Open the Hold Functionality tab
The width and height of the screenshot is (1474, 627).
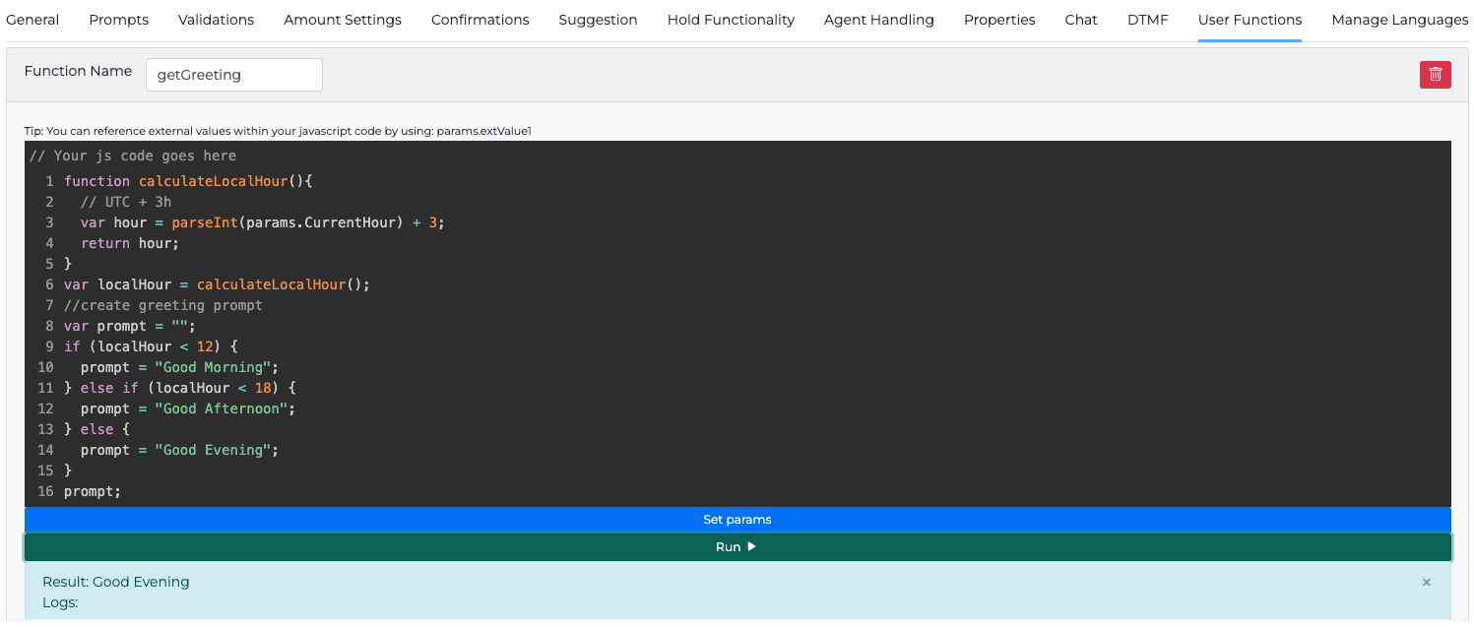point(731,20)
